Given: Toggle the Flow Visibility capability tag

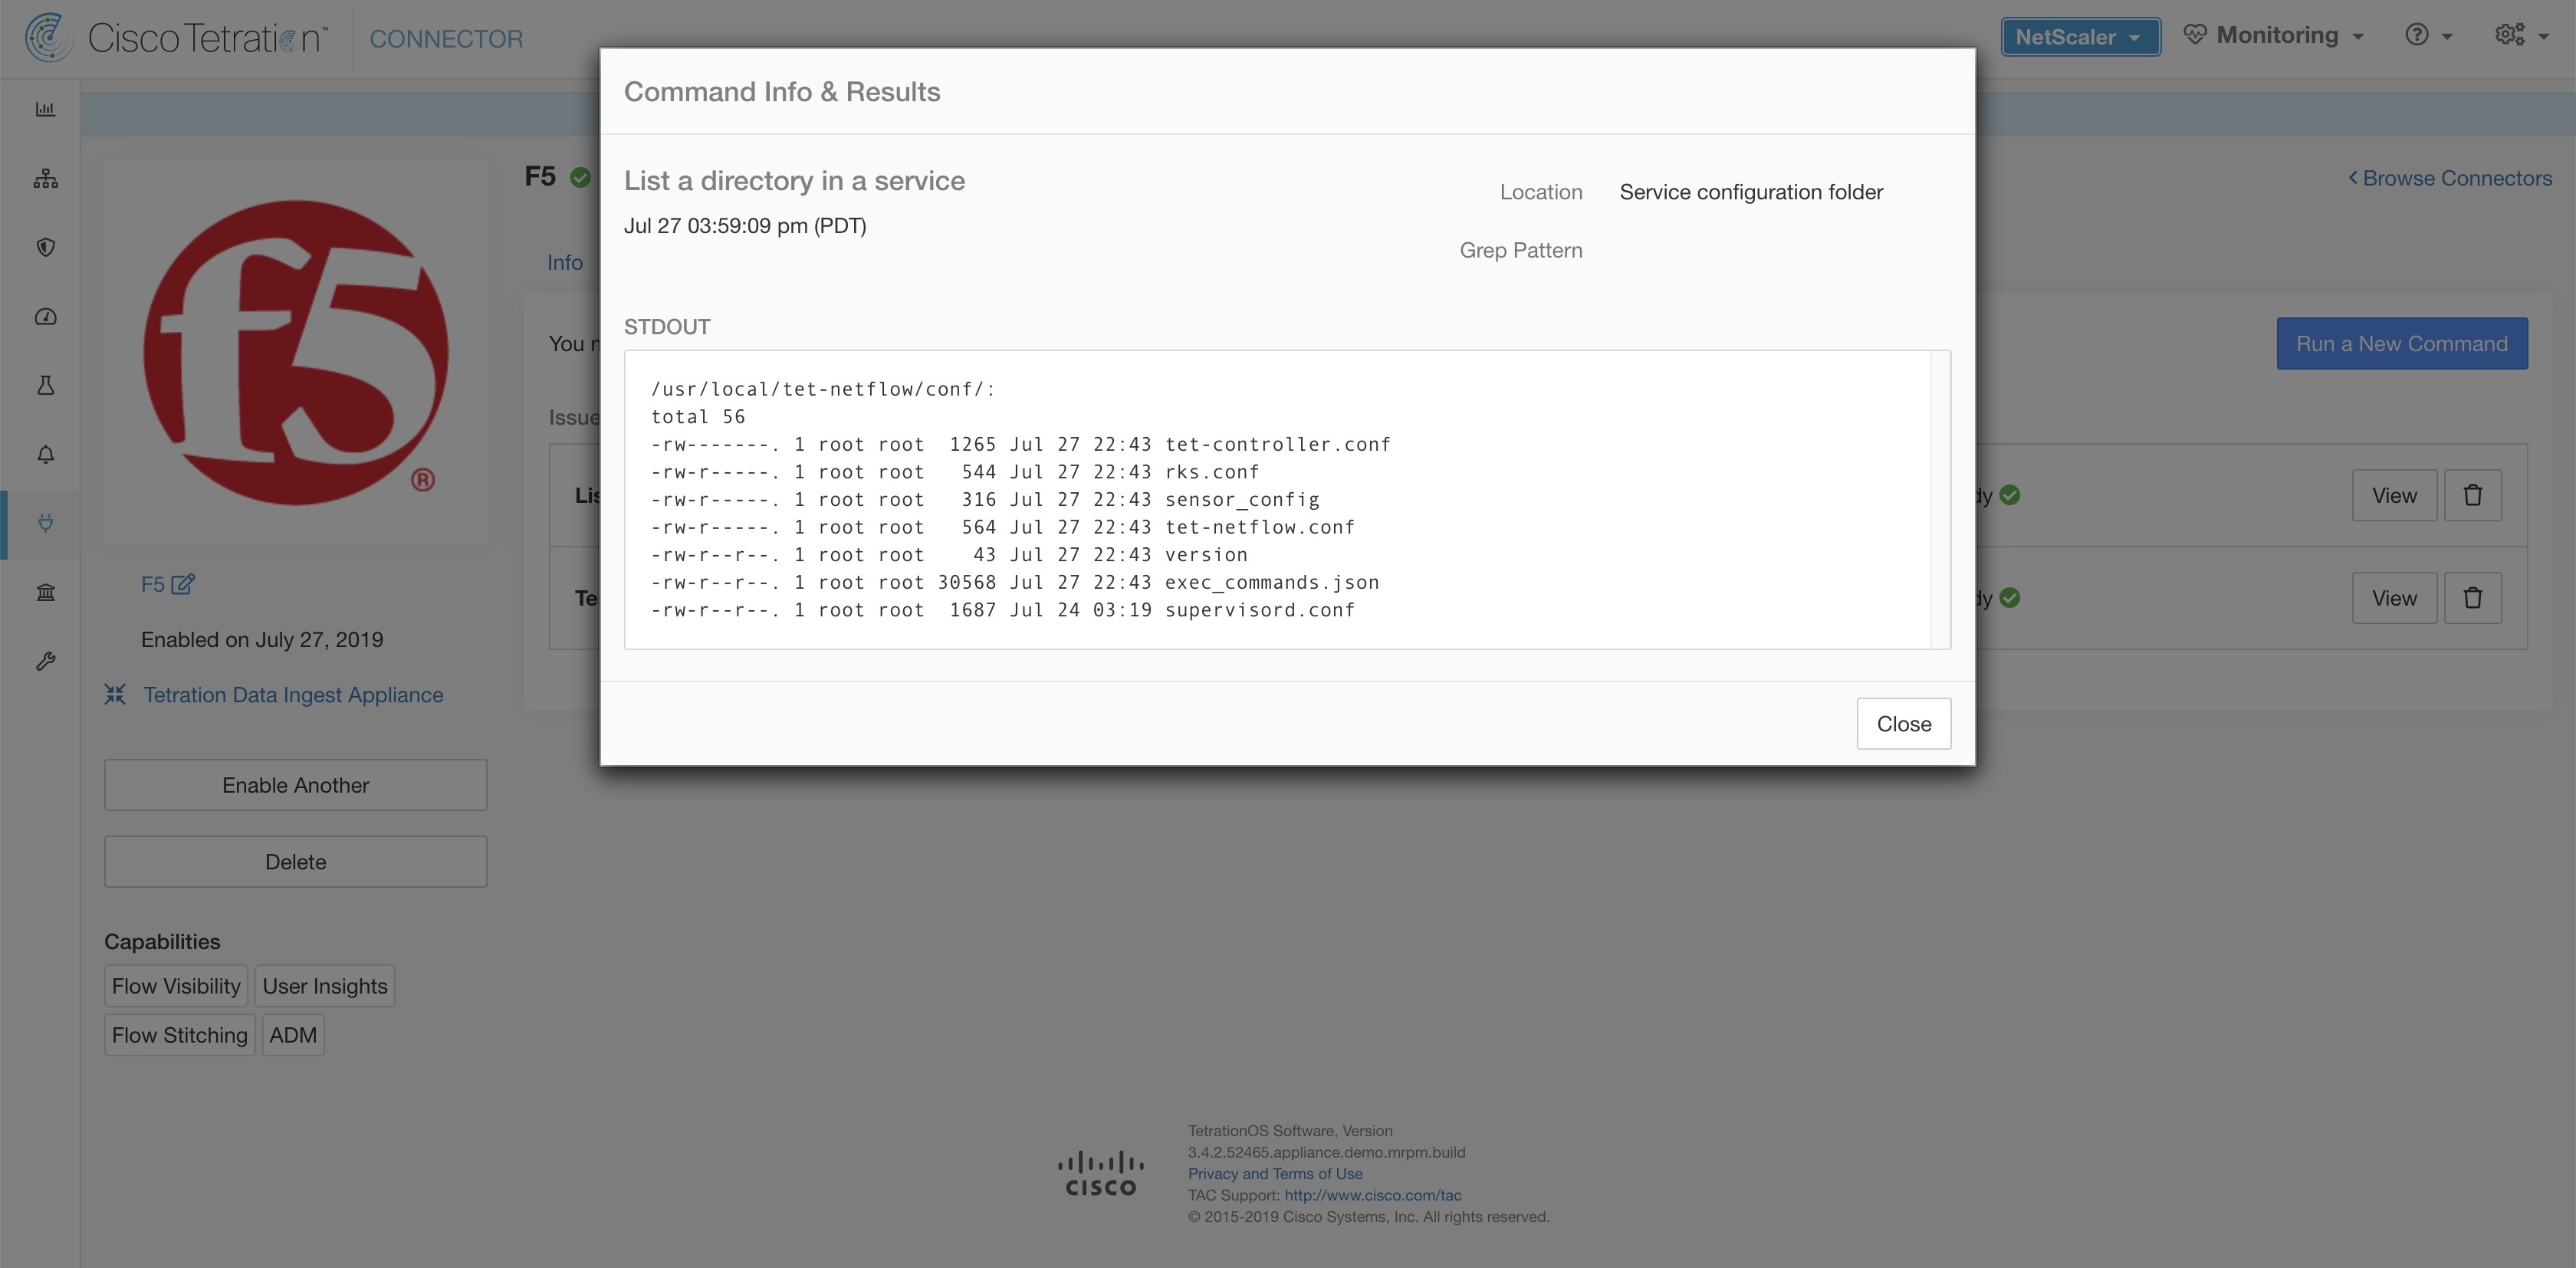Looking at the screenshot, I should point(176,985).
